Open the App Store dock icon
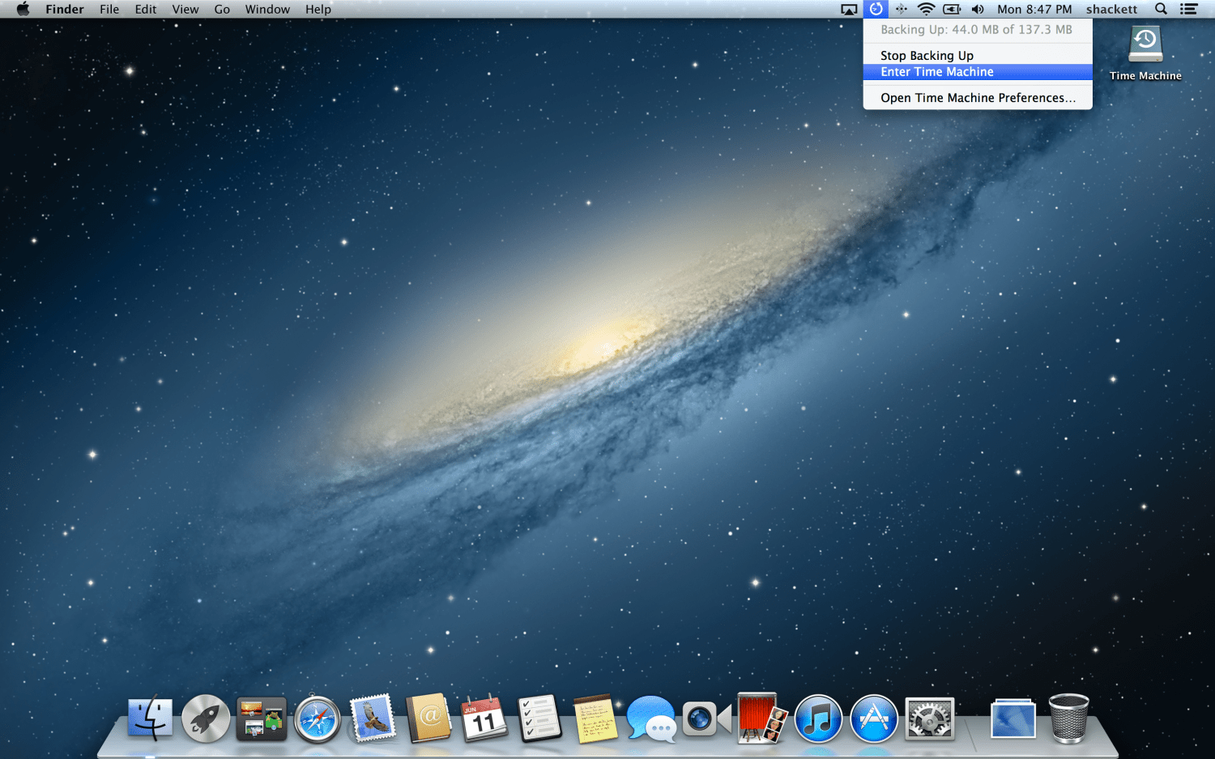 (874, 719)
